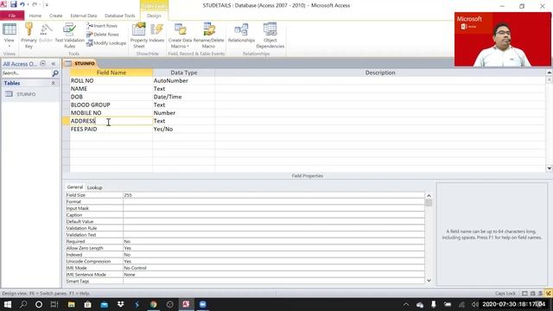Select the Design ribbon tab
This screenshot has width=553, height=311.
154,16
